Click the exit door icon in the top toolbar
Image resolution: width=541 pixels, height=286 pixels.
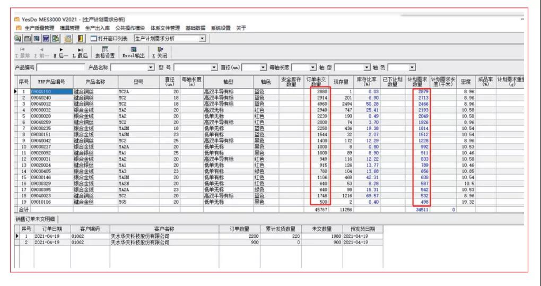click(81, 38)
